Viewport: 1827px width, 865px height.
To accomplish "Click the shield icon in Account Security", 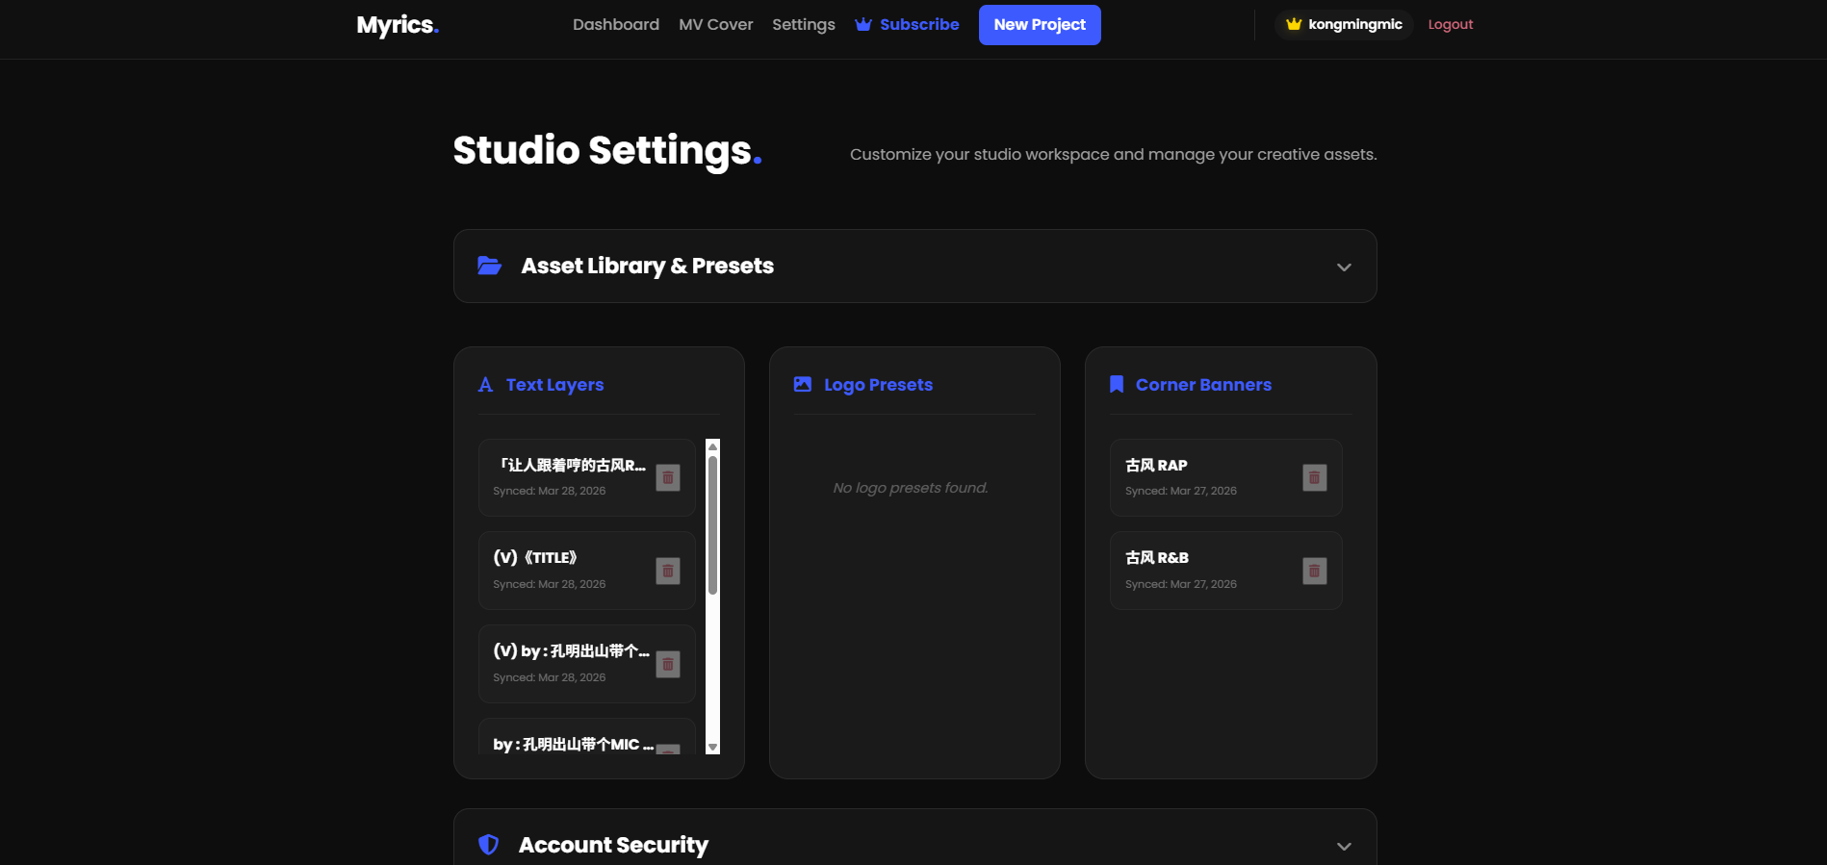I will (x=489, y=845).
